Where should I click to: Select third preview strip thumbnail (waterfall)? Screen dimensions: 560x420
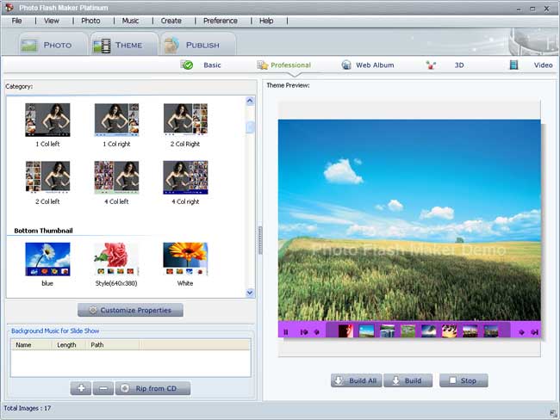388,330
